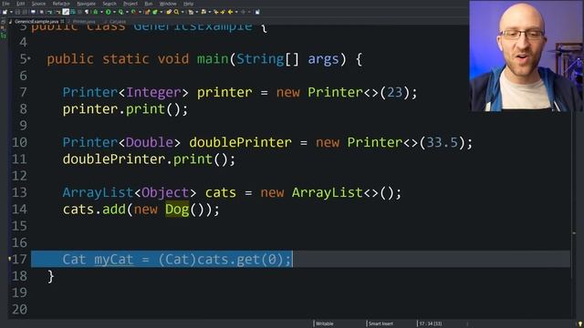This screenshot has height=328, width=584.
Task: Click the overview ruler marker on right edge
Action: [x=574, y=233]
